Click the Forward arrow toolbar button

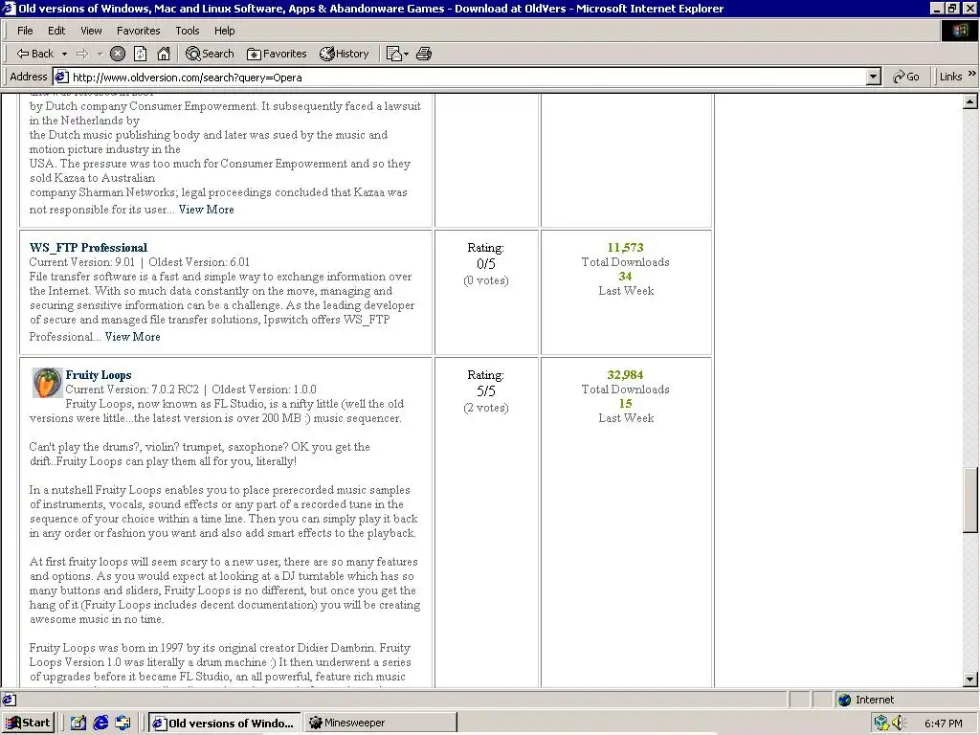coord(82,54)
